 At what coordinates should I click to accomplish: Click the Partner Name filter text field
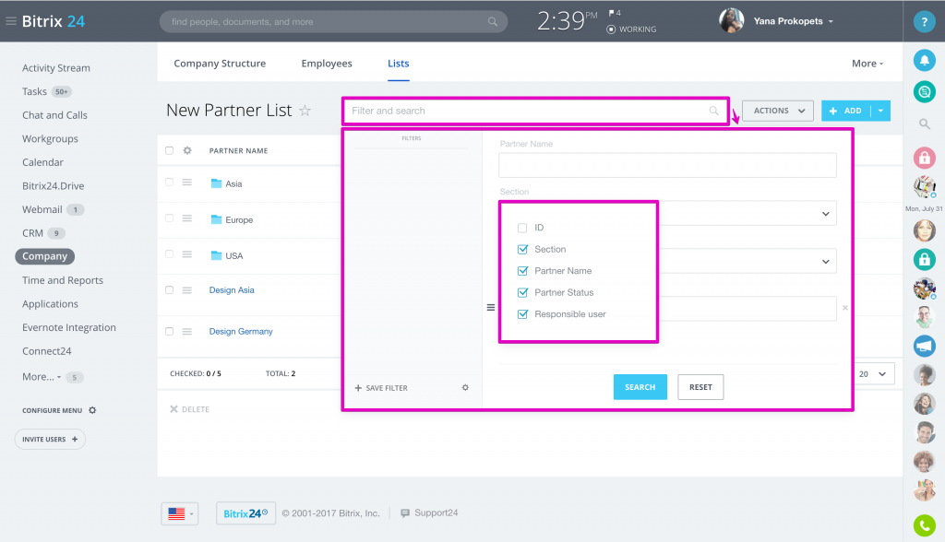click(667, 165)
